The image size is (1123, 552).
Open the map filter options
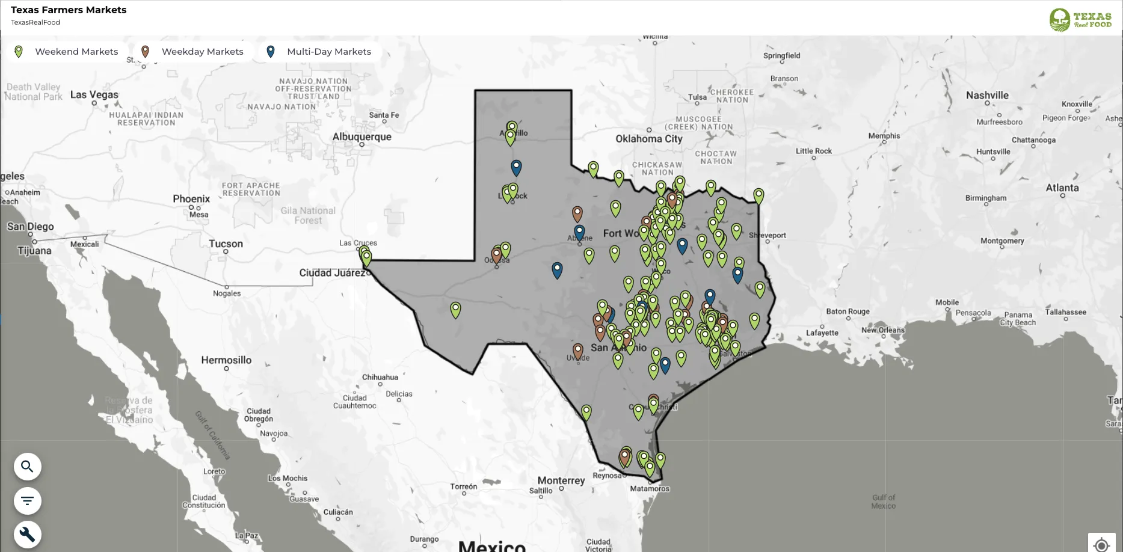tap(27, 500)
